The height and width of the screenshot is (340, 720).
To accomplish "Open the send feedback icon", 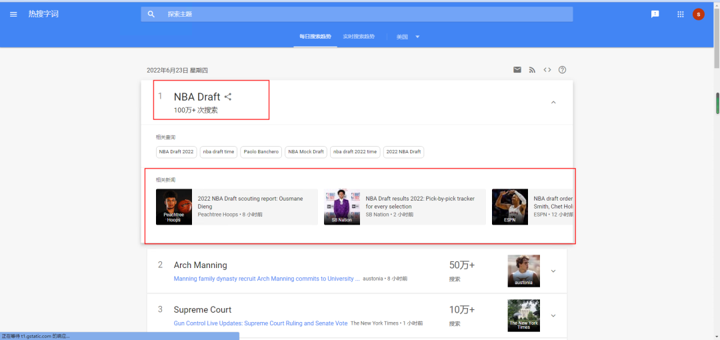I will (x=655, y=14).
